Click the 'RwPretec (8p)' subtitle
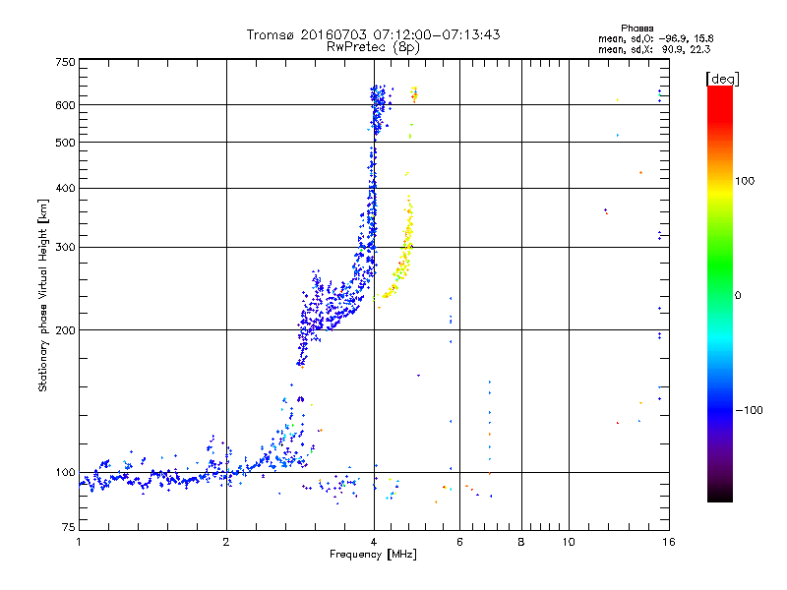787x590 pixels. click(373, 47)
